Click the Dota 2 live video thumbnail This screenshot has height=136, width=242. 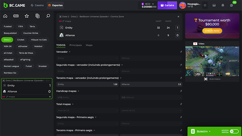[x=212, y=61]
